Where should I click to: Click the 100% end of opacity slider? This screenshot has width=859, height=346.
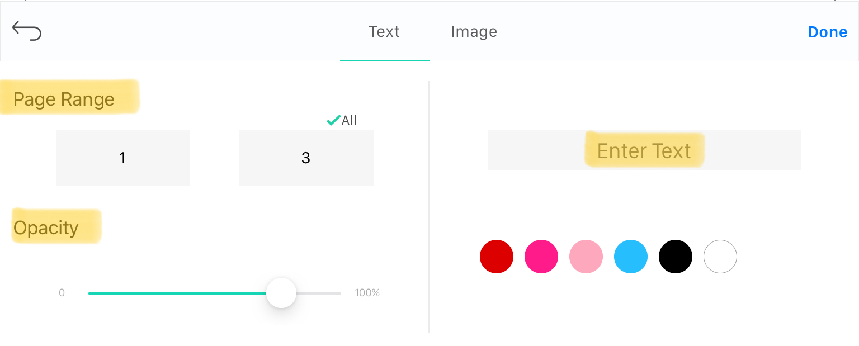367,293
